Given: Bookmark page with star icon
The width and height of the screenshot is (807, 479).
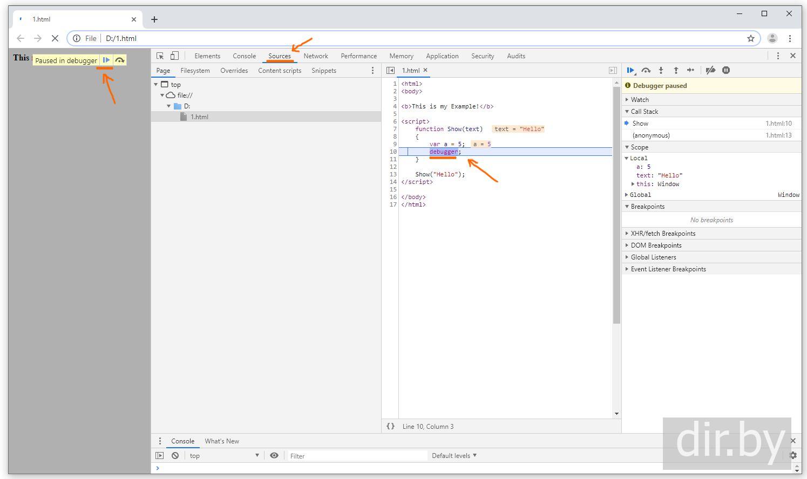Looking at the screenshot, I should coord(750,38).
